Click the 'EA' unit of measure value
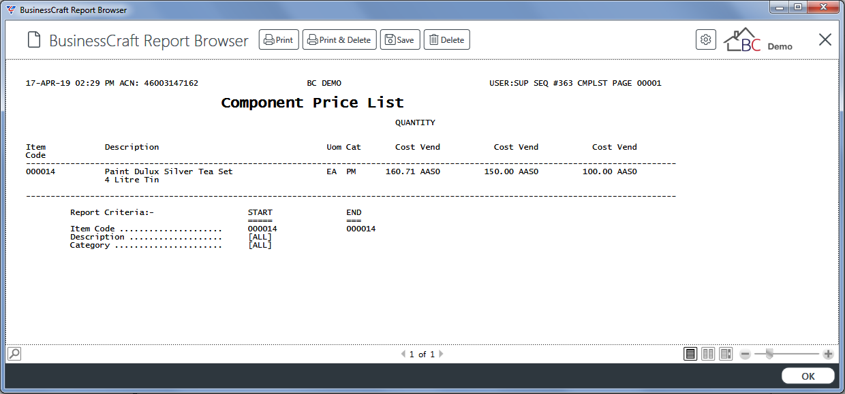This screenshot has height=394, width=845. click(x=332, y=171)
